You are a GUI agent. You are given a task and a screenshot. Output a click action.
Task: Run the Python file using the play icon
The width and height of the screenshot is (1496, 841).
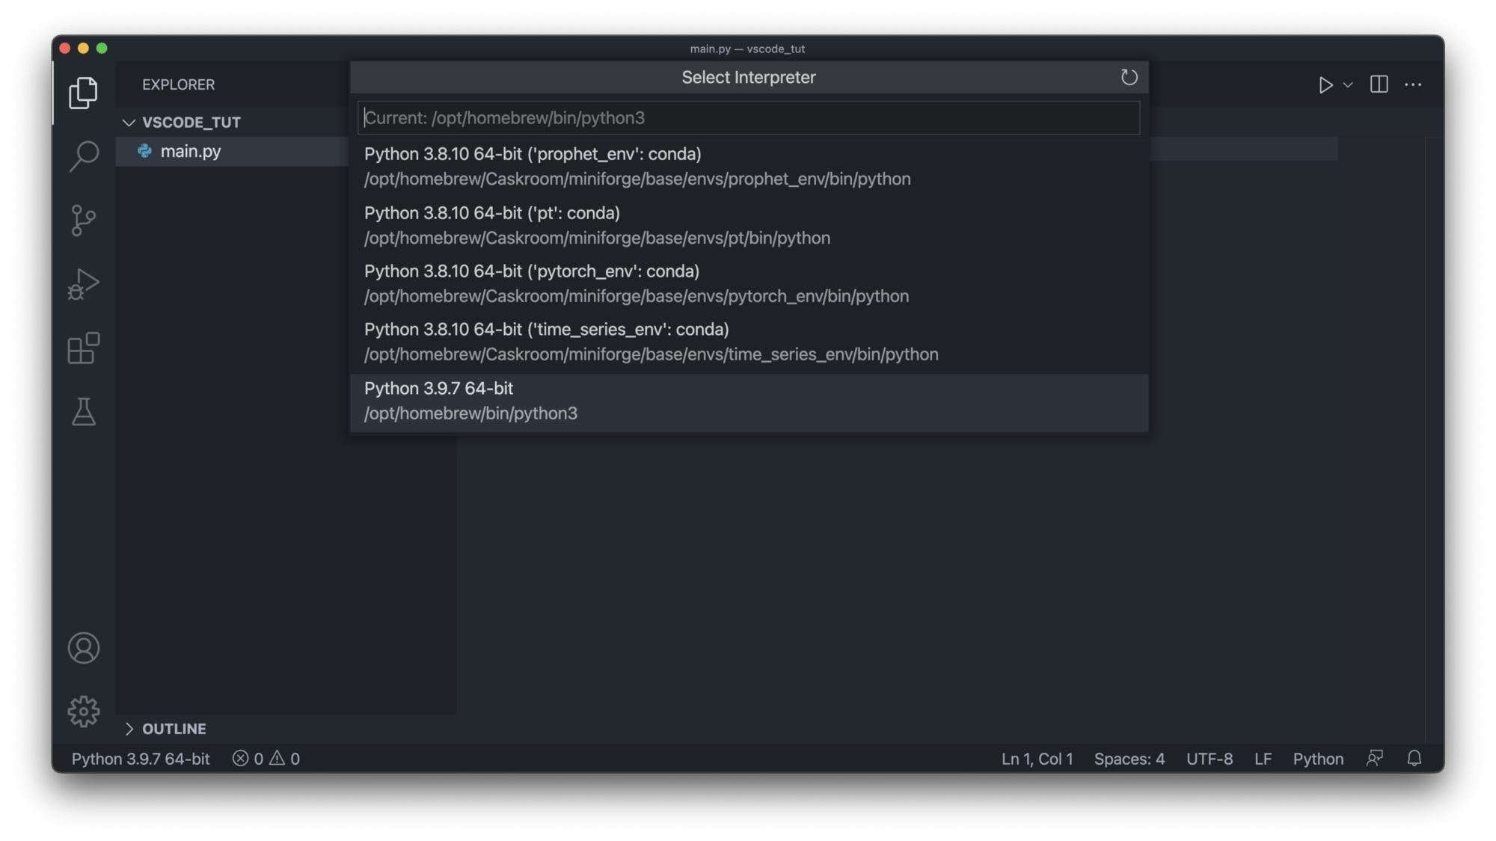point(1325,84)
